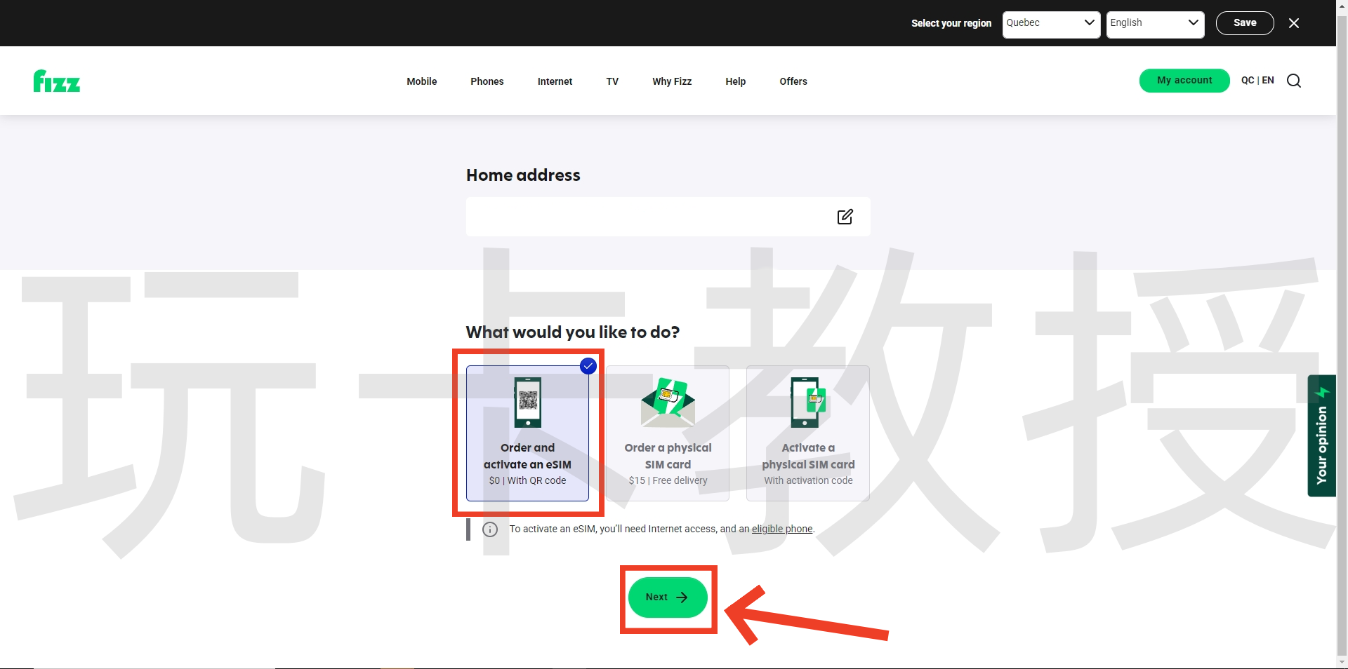Screen dimensions: 1348x669
Task: Click the Save button
Action: pos(1245,22)
